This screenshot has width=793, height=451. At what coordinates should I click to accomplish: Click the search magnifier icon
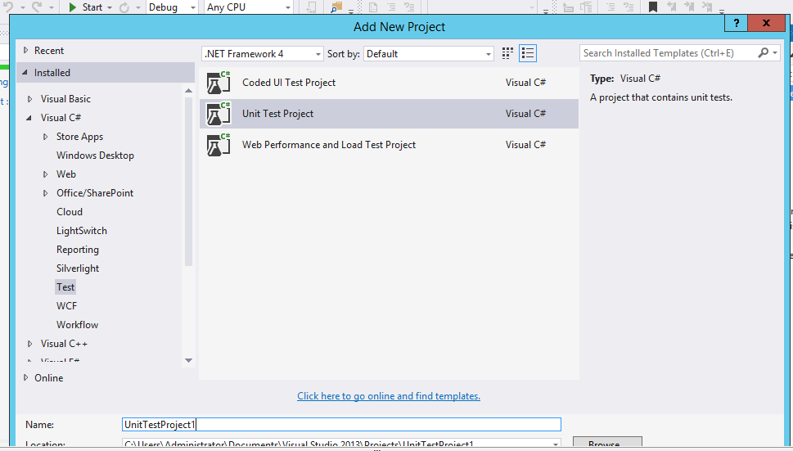coord(763,52)
